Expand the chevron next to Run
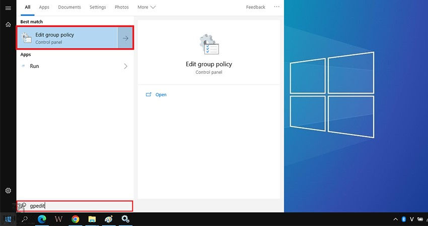 pos(125,66)
